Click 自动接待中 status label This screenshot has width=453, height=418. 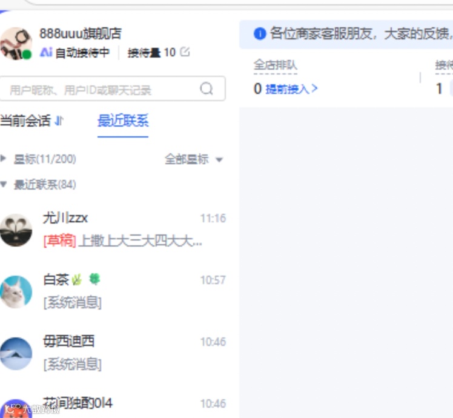tap(82, 53)
